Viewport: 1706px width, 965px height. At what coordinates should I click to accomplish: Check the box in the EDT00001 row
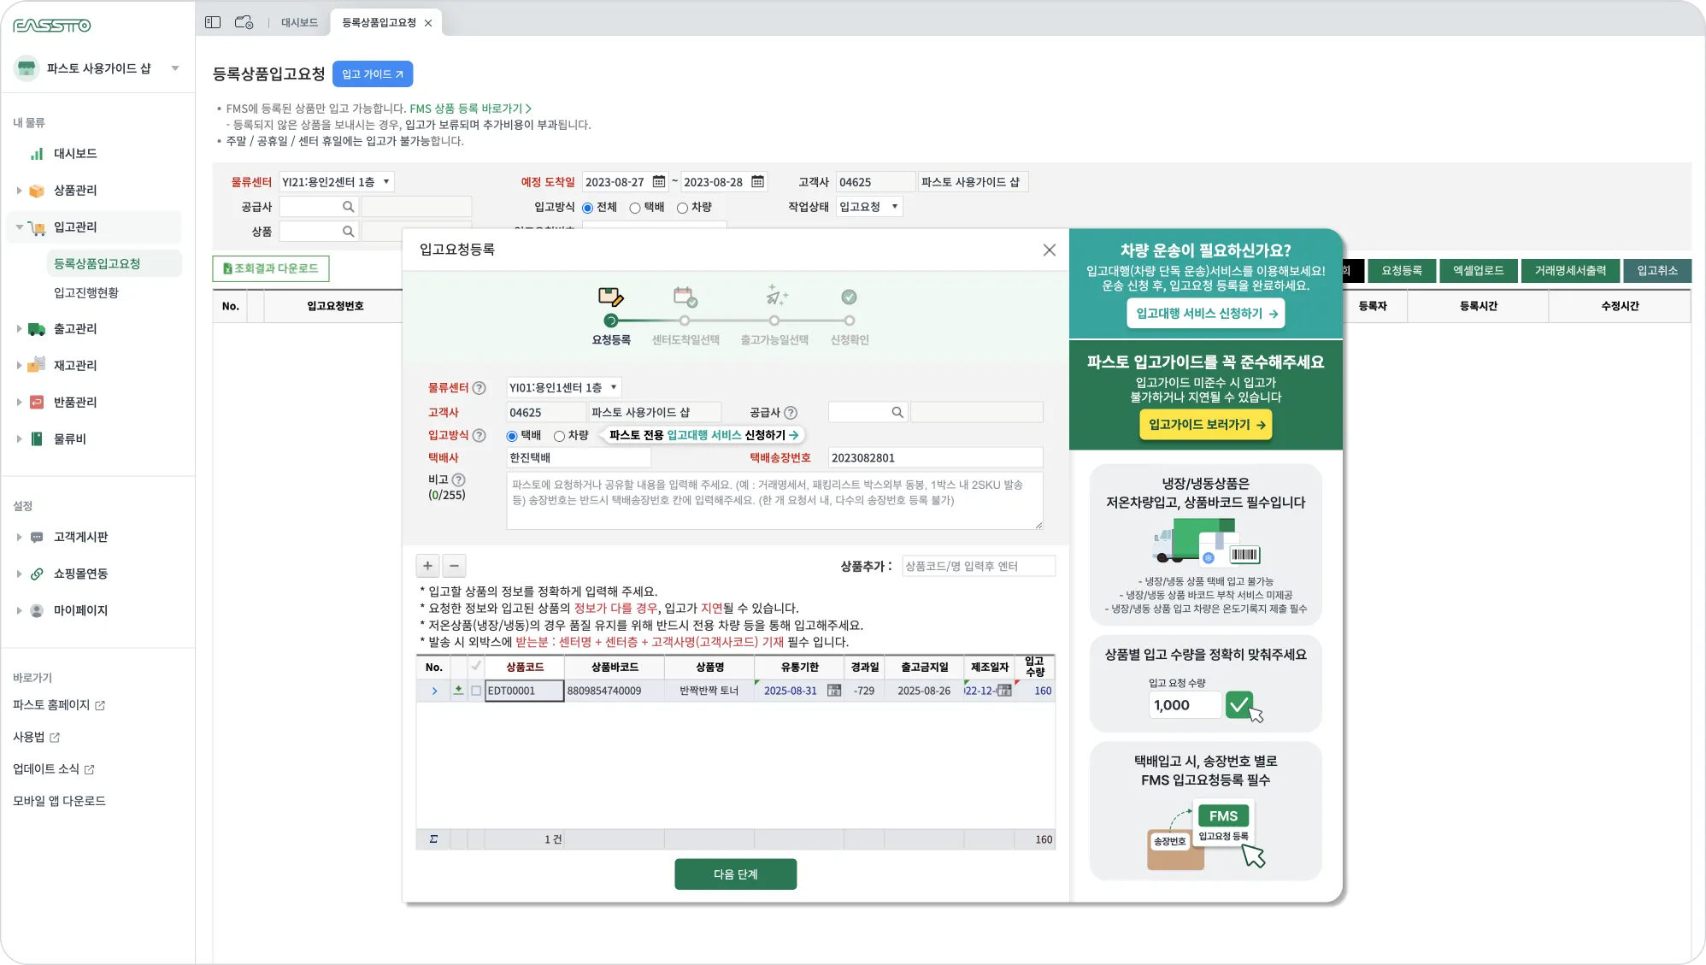pos(476,691)
